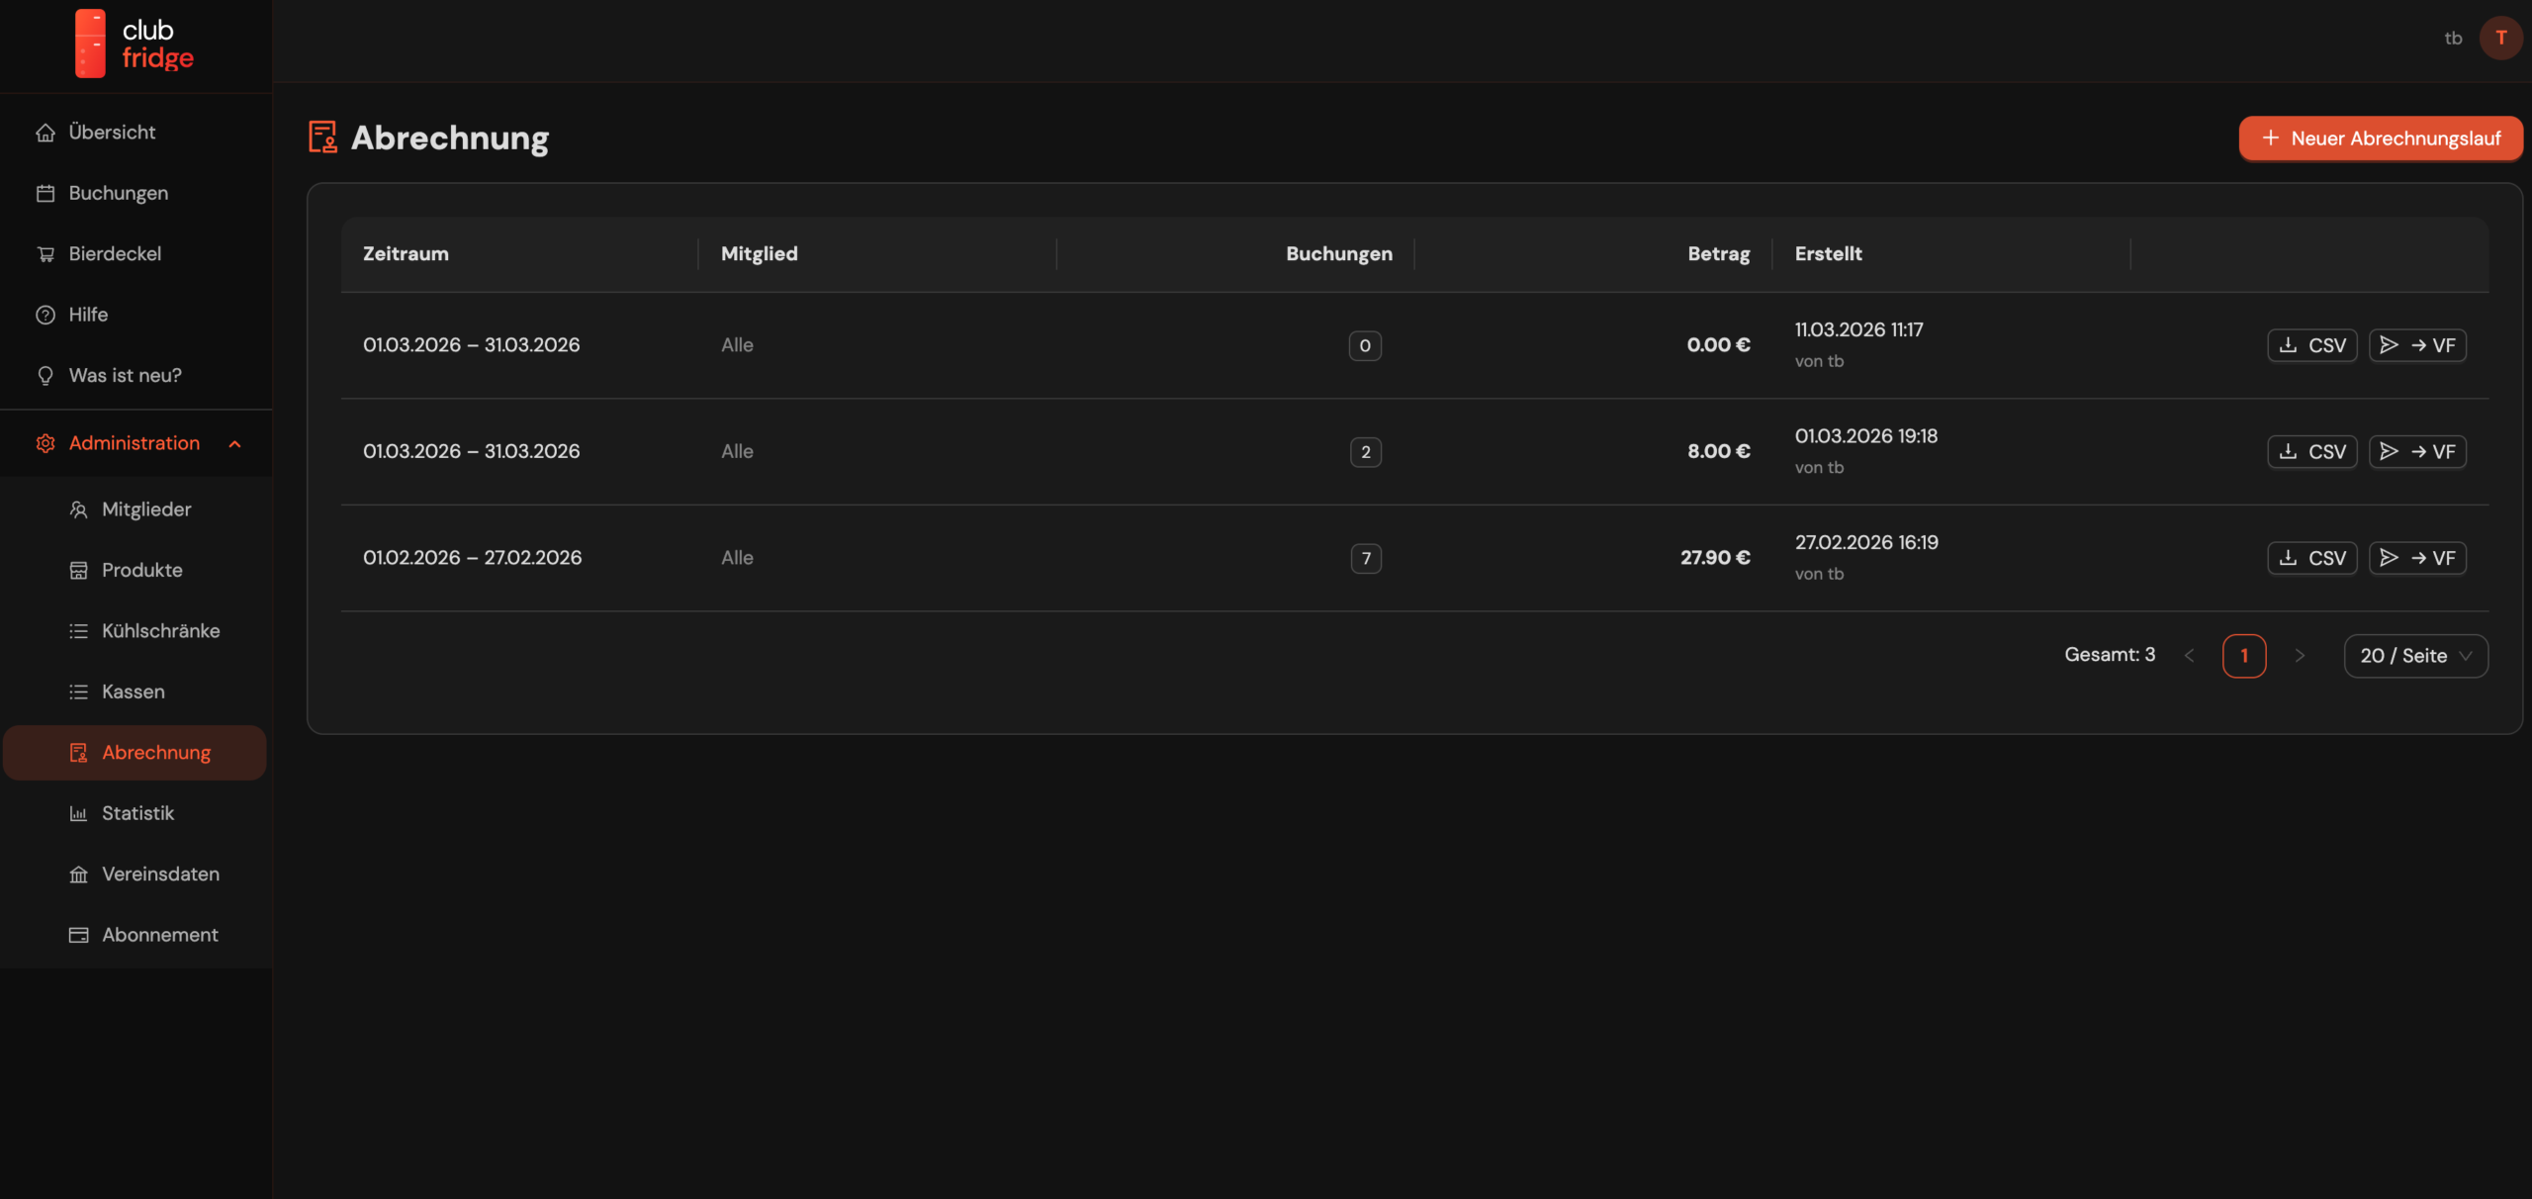Viewport: 2532px width, 1199px height.
Task: Open Was ist neu? lightbulb entry
Action: pos(124,376)
